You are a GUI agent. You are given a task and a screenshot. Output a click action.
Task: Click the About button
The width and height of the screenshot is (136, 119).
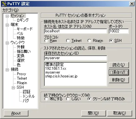[16, 113]
